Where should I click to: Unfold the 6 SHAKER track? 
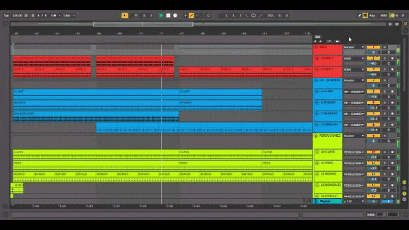pos(317,102)
